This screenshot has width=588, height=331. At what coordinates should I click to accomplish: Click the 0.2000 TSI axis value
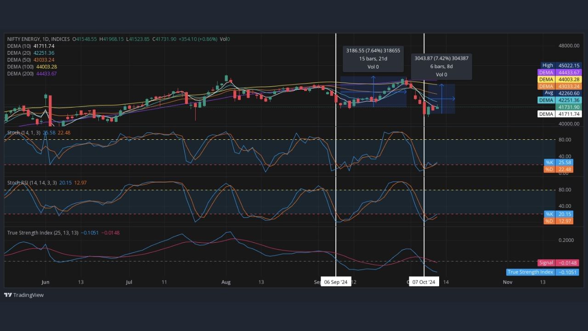(566, 240)
